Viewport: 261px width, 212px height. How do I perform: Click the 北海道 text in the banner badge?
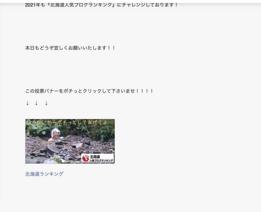(95, 157)
